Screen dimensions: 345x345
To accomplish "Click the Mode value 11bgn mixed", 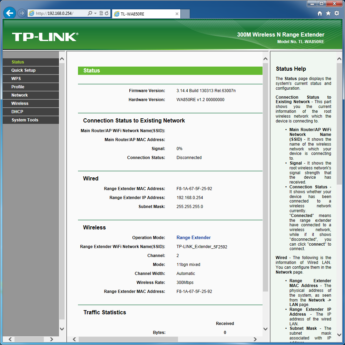I will [x=188, y=265].
